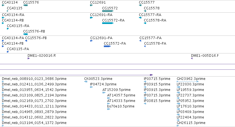Open the CG15577-RA transcript label

click(x=150, y=15)
